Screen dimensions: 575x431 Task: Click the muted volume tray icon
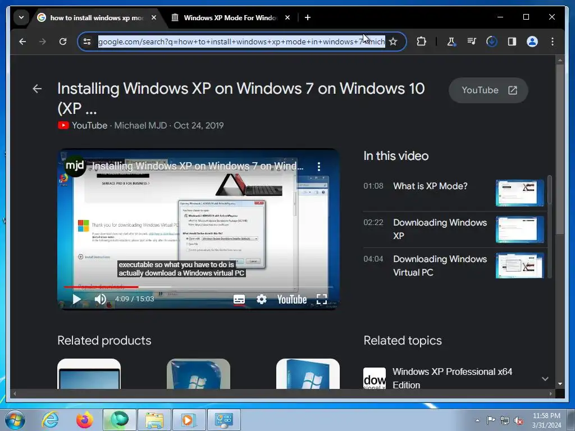(x=518, y=420)
